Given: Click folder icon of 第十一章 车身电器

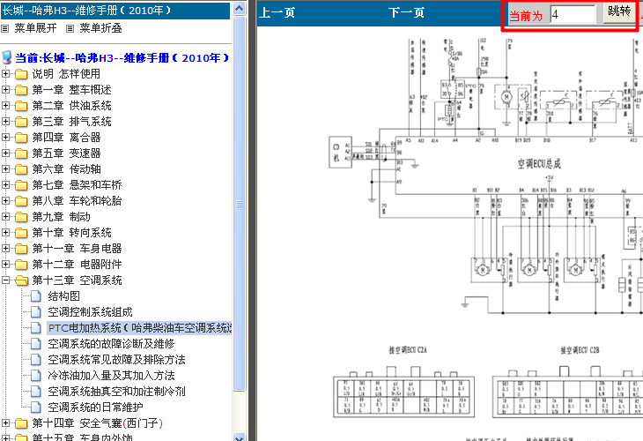Looking at the screenshot, I should tap(21, 249).
